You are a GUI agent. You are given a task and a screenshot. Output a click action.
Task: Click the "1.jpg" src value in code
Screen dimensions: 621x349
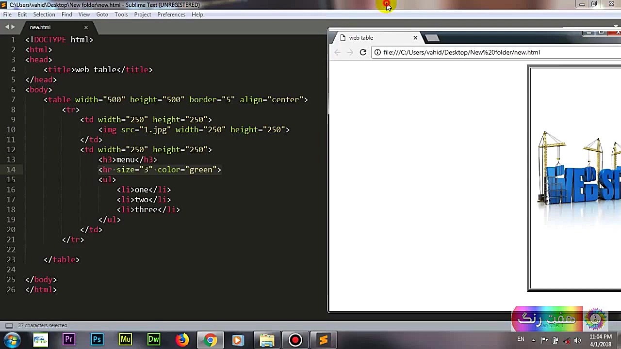click(x=155, y=130)
